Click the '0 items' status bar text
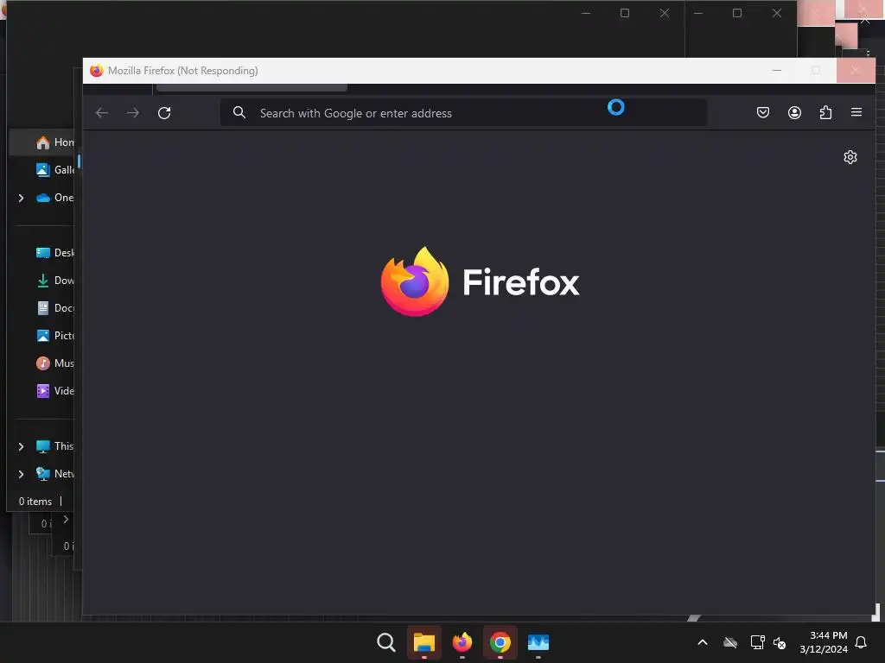The height and width of the screenshot is (663, 885). (35, 502)
